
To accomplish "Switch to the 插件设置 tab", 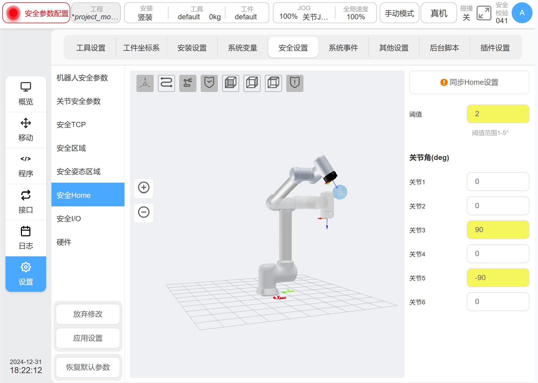I will [495, 48].
